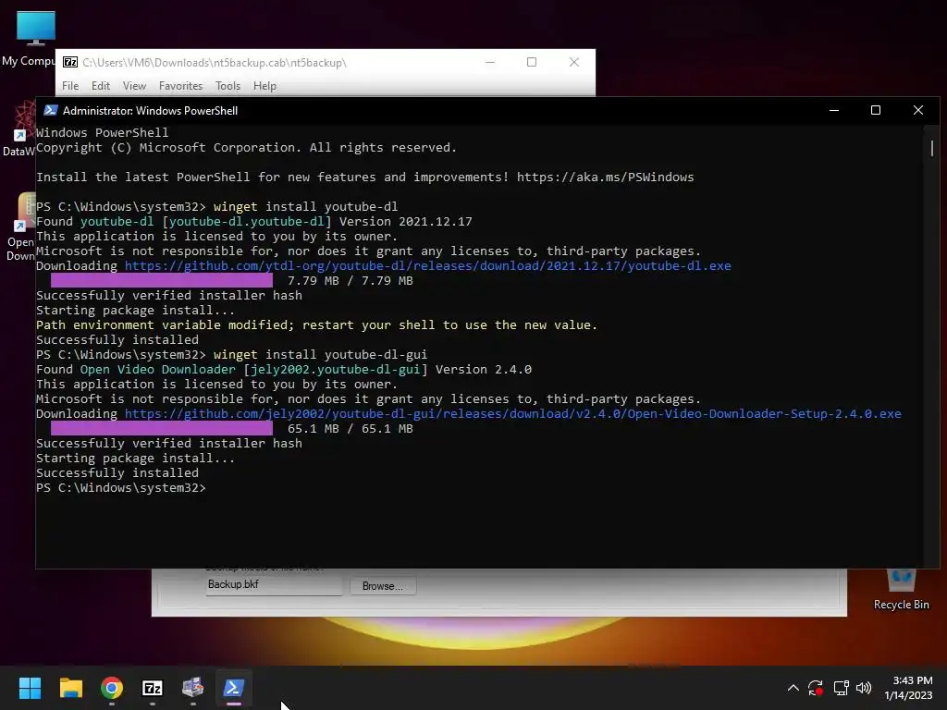
Task: Open the youtube-dl.exe GitHub download link
Action: click(427, 265)
